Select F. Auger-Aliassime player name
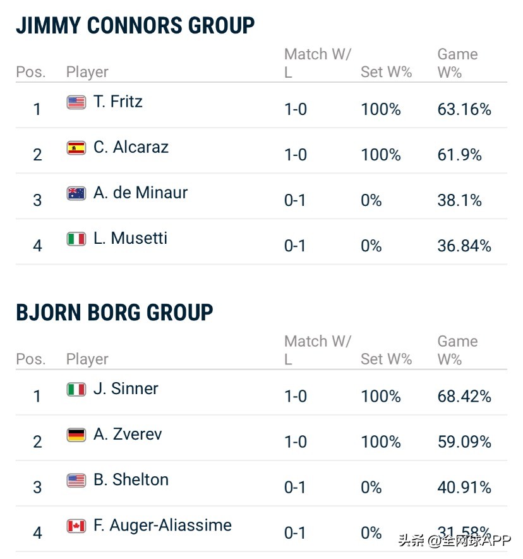523x559 pixels. [162, 525]
